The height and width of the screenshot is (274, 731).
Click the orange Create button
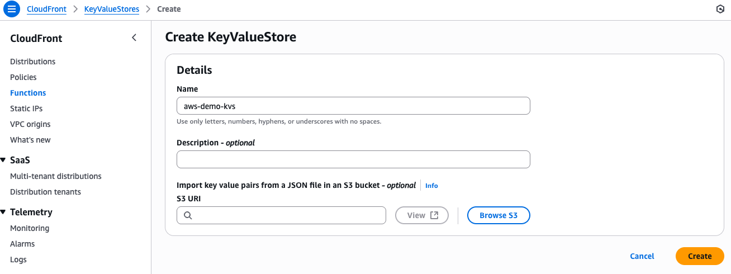pos(700,256)
